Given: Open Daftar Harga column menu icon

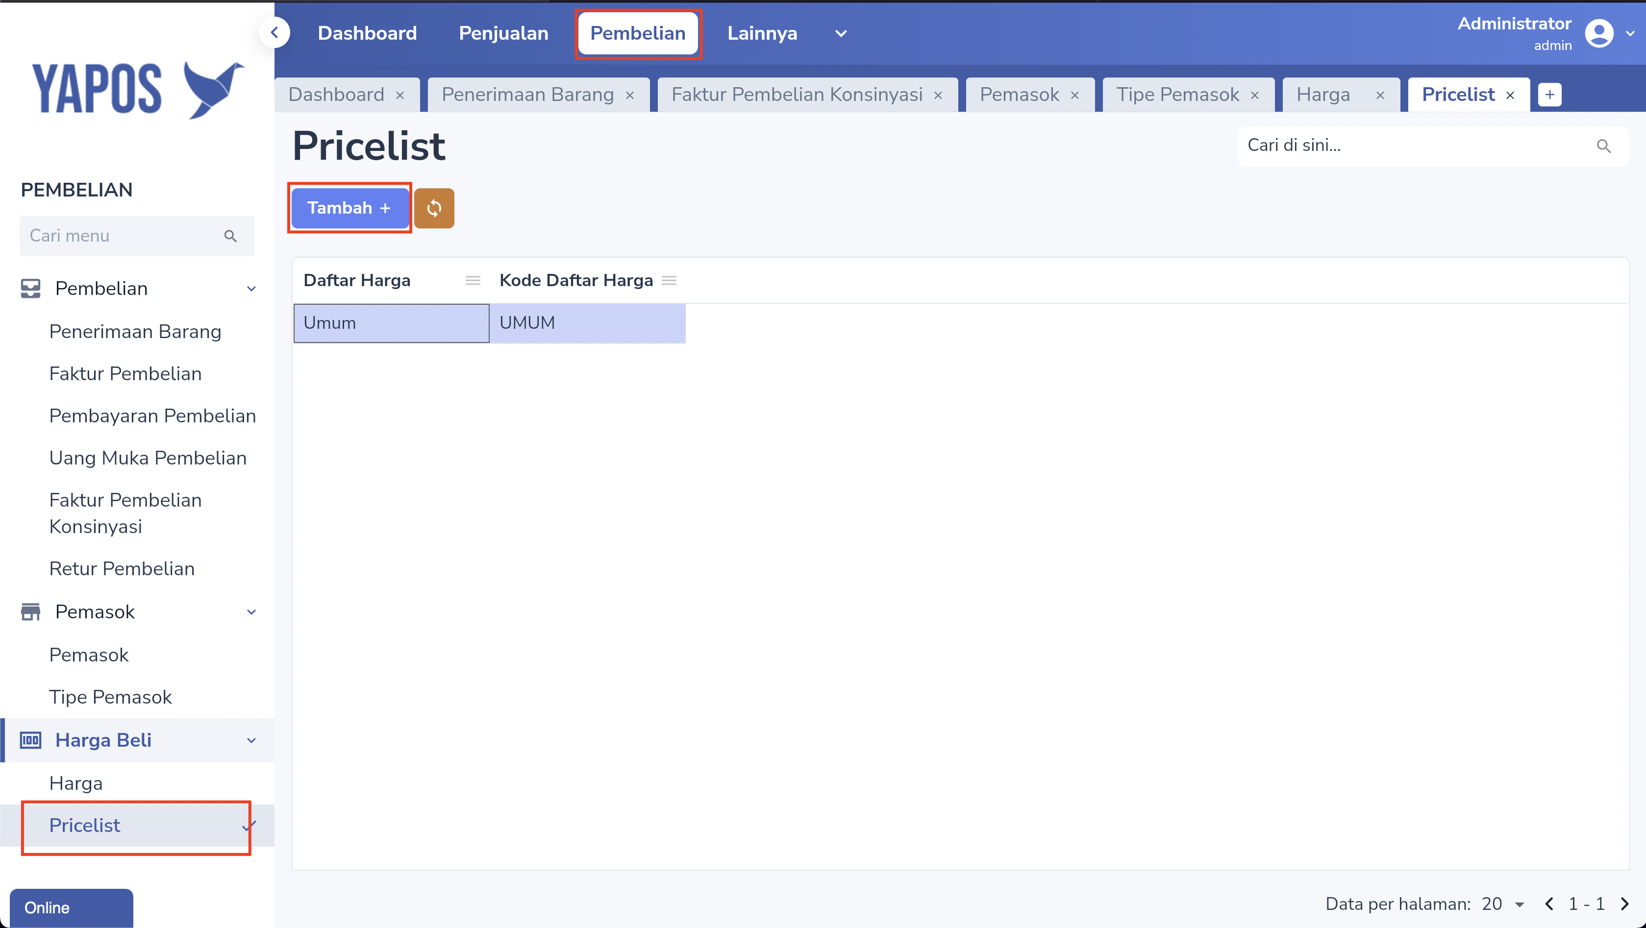Looking at the screenshot, I should click(473, 280).
